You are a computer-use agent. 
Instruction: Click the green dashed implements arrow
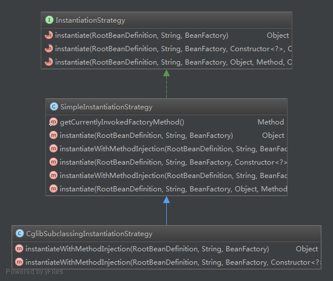(x=166, y=84)
